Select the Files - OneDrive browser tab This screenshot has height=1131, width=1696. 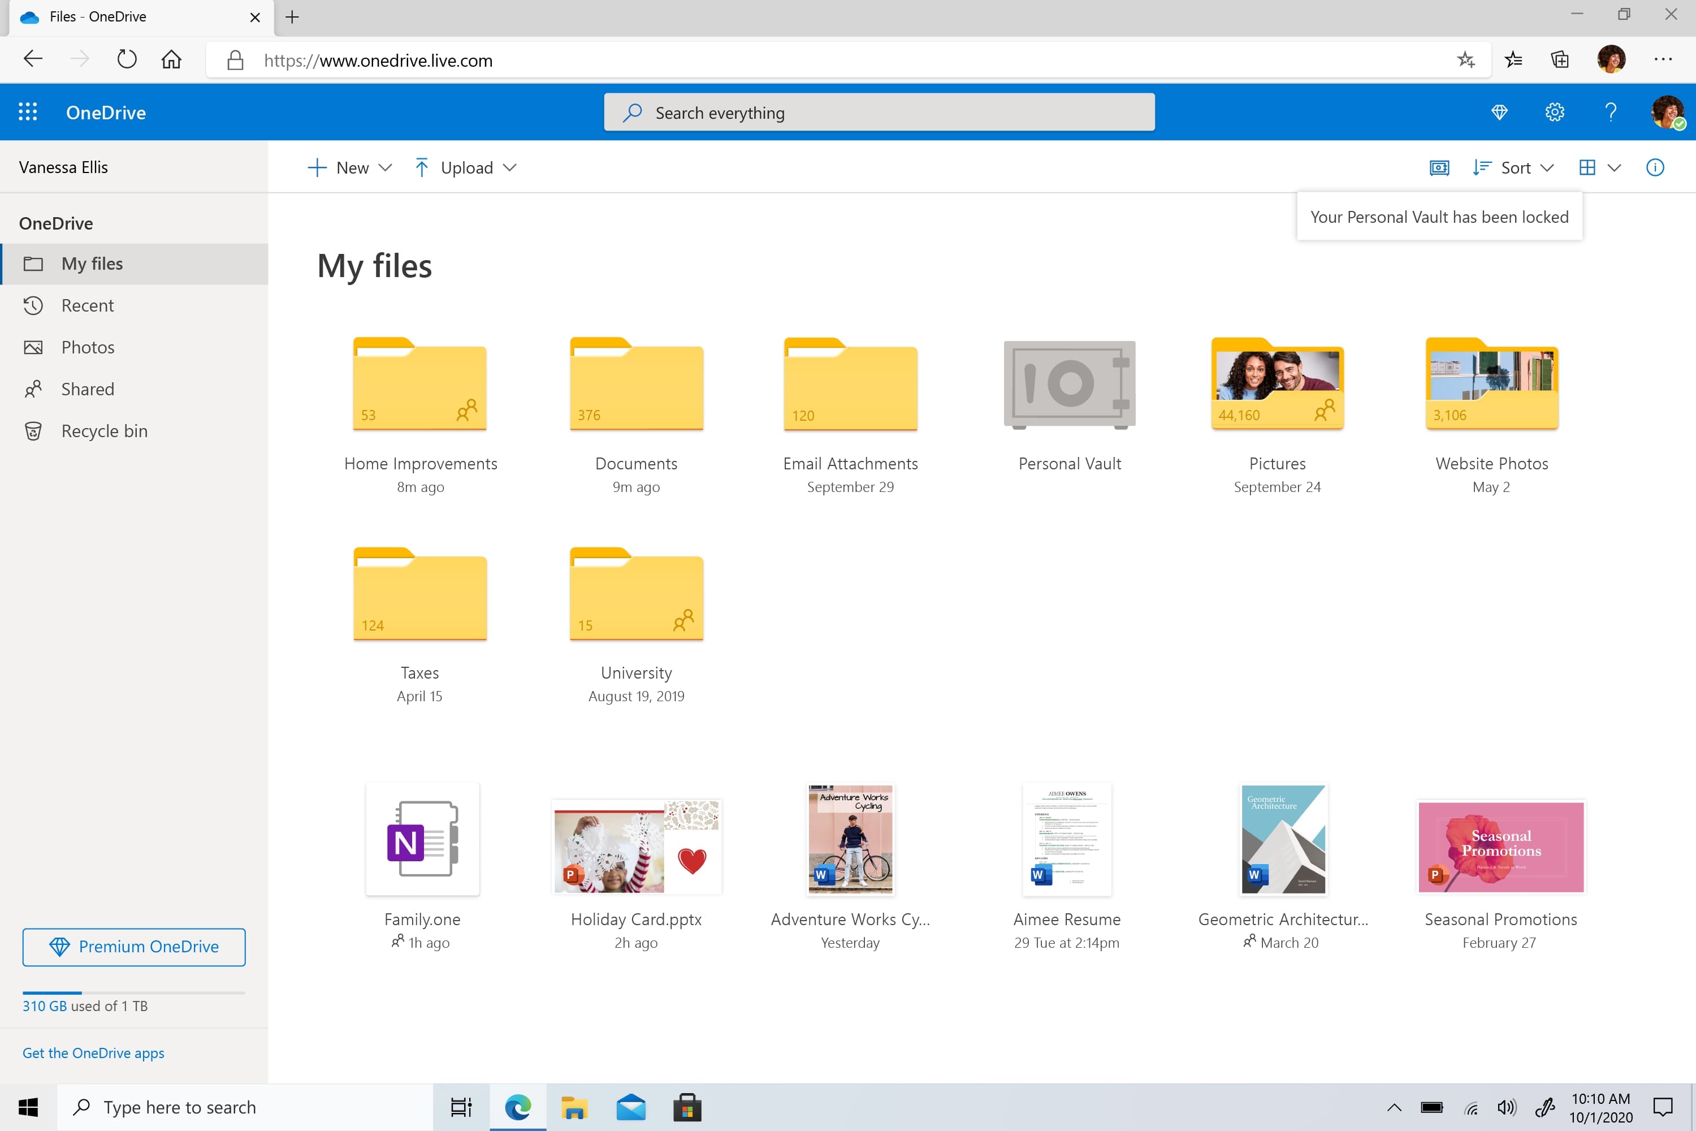(x=141, y=18)
